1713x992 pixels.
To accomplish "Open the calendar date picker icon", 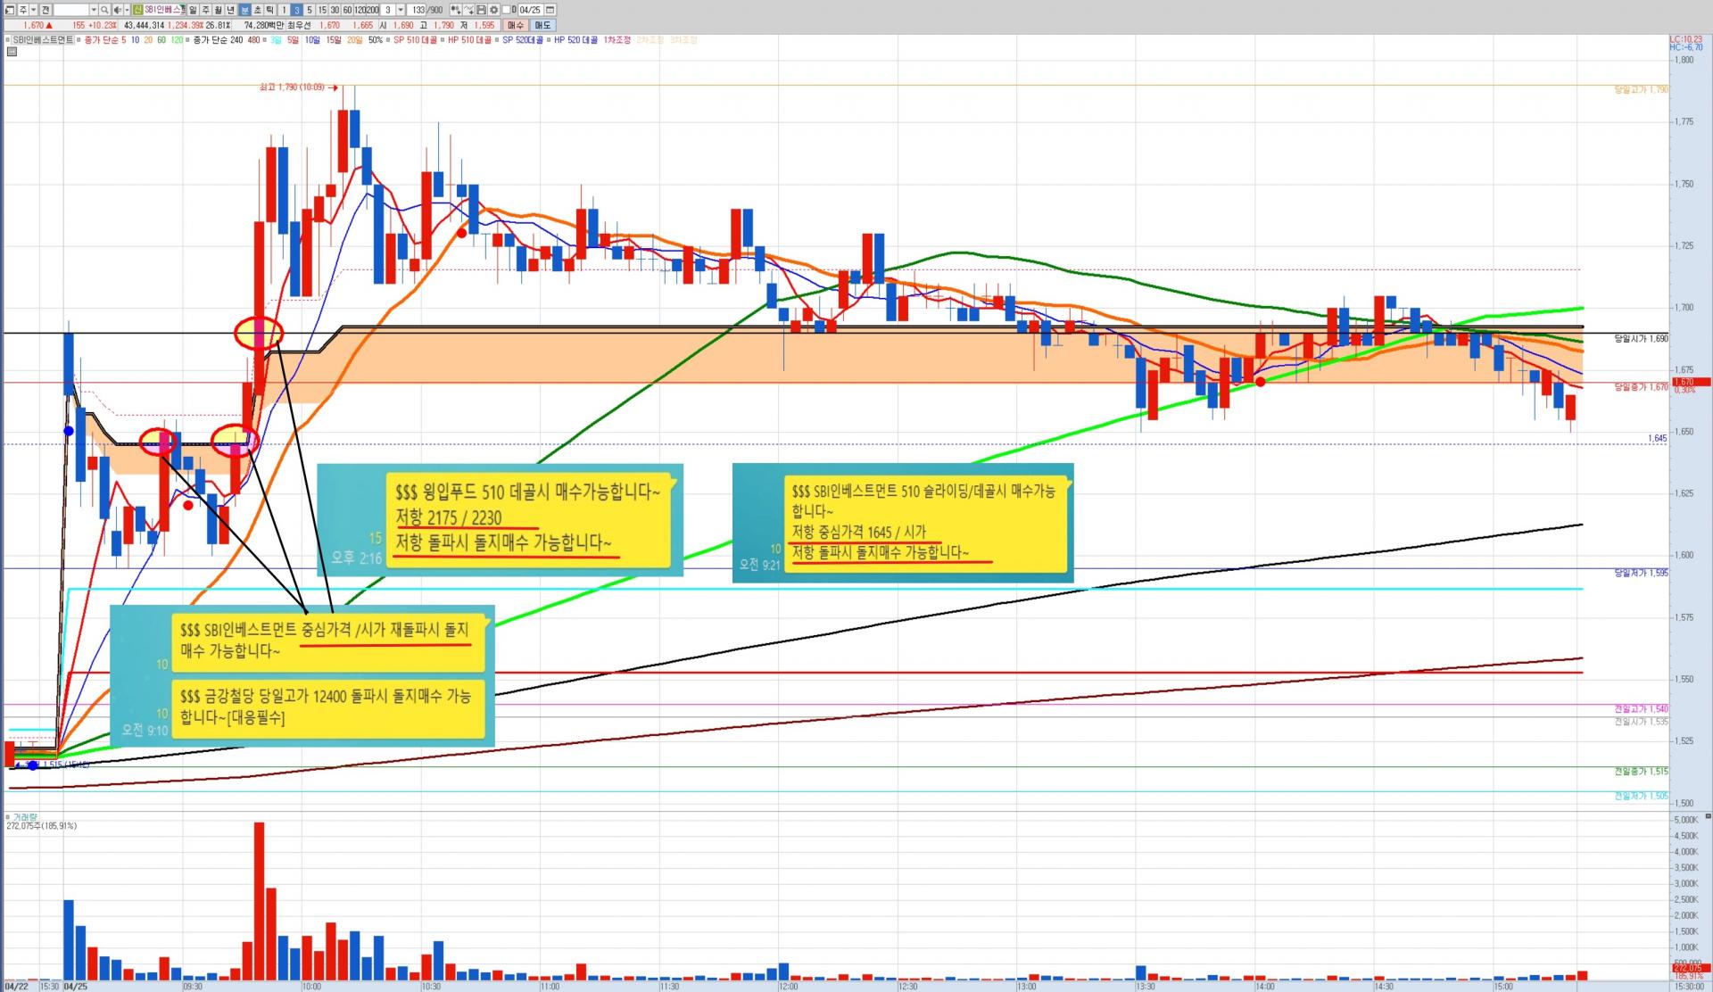I will [x=550, y=10].
